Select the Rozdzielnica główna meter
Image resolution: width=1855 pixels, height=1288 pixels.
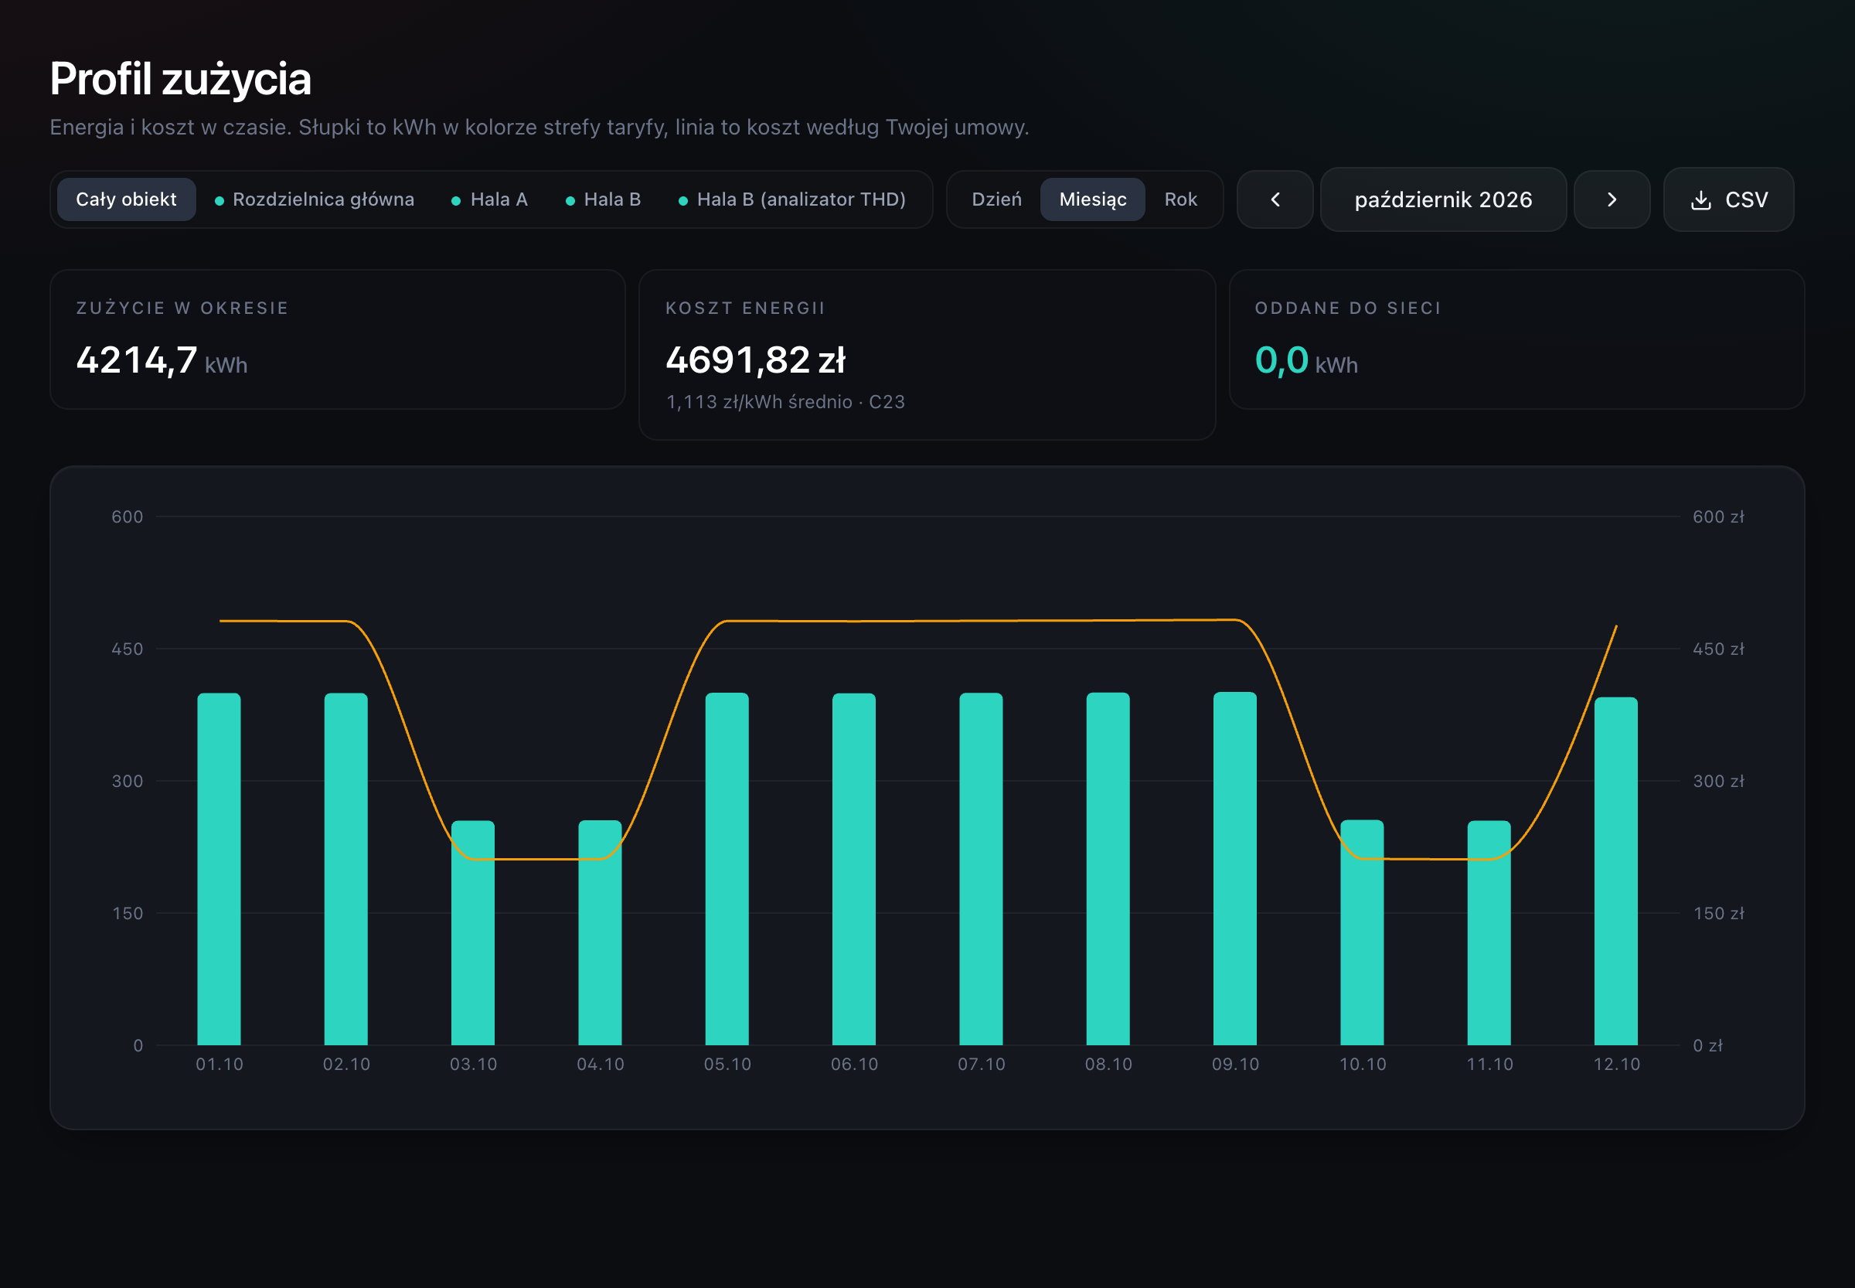pyautogui.click(x=315, y=199)
